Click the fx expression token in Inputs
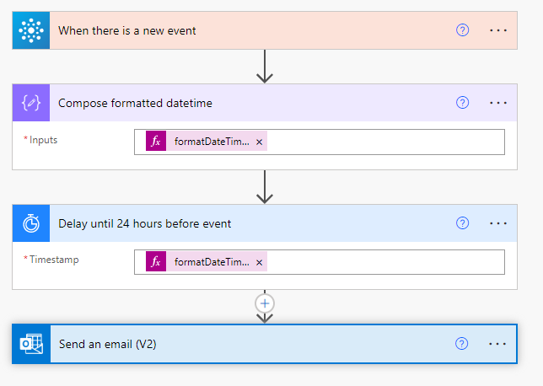The height and width of the screenshot is (386, 543). coord(207,141)
